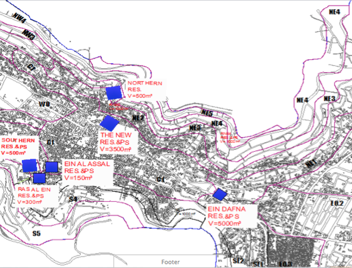352x268 pixels.
Task: Select The New Res. & PS blue marker
Action: point(109,123)
